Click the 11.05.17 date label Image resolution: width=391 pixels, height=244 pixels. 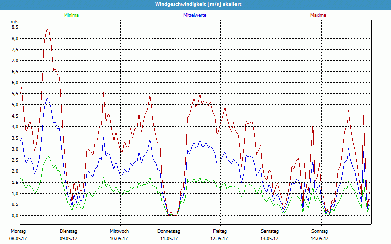pyautogui.click(x=169, y=239)
